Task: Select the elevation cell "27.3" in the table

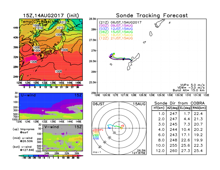Action: 186,151
